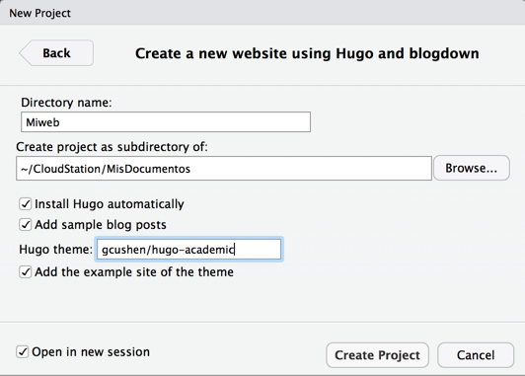525x376 pixels.
Task: Click the Add sample blog posts label text
Action: 101,225
